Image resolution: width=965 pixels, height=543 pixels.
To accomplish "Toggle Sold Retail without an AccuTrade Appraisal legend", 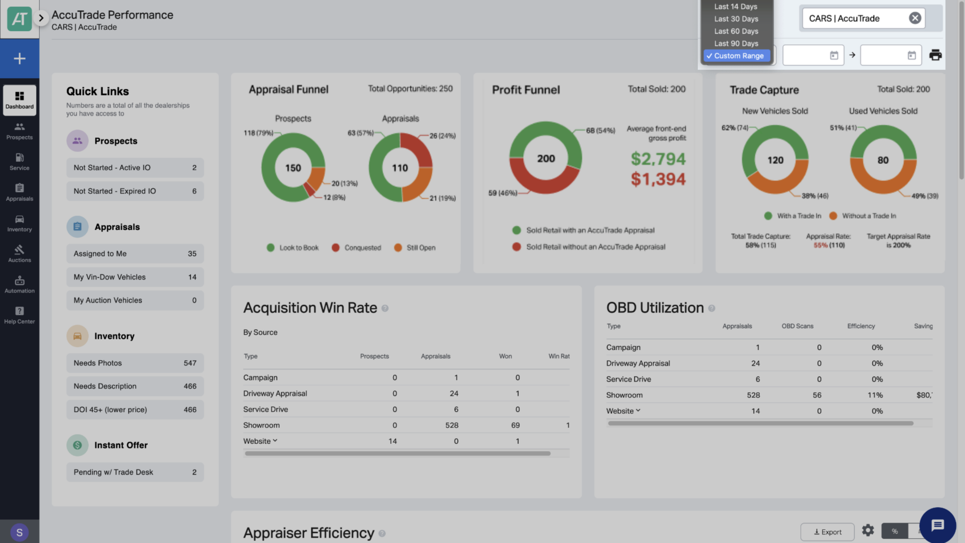I will 589,247.
